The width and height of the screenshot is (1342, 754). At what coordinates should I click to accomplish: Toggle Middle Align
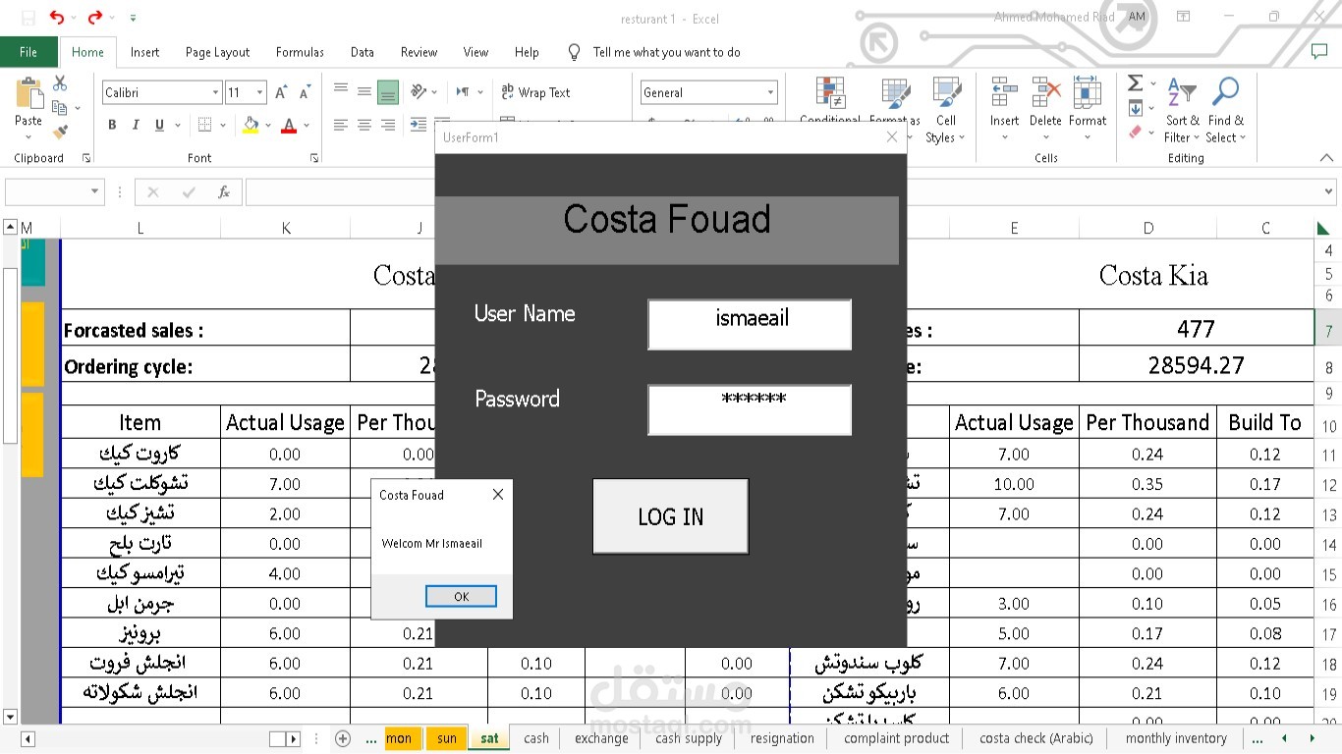tap(364, 91)
